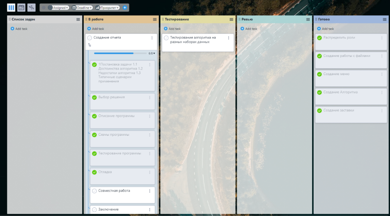
Task: Click the Готово column title
Action: pos(324,19)
